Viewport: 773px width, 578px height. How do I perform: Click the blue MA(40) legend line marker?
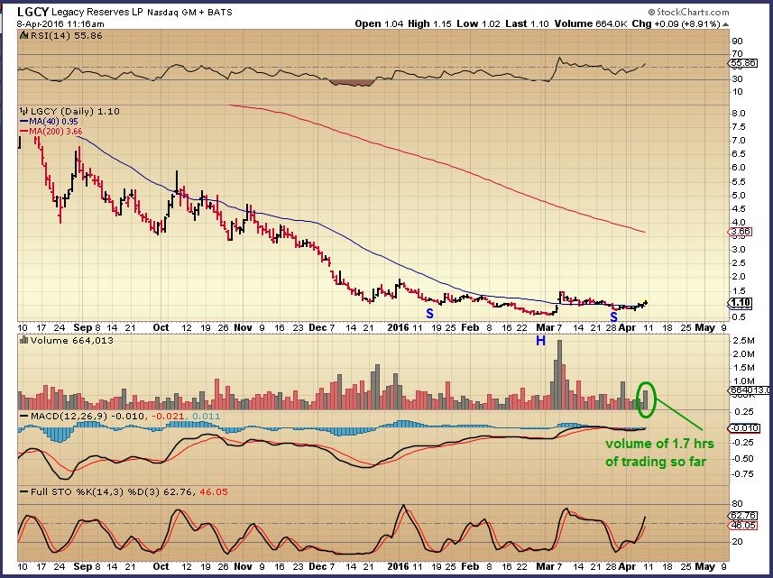click(x=23, y=121)
